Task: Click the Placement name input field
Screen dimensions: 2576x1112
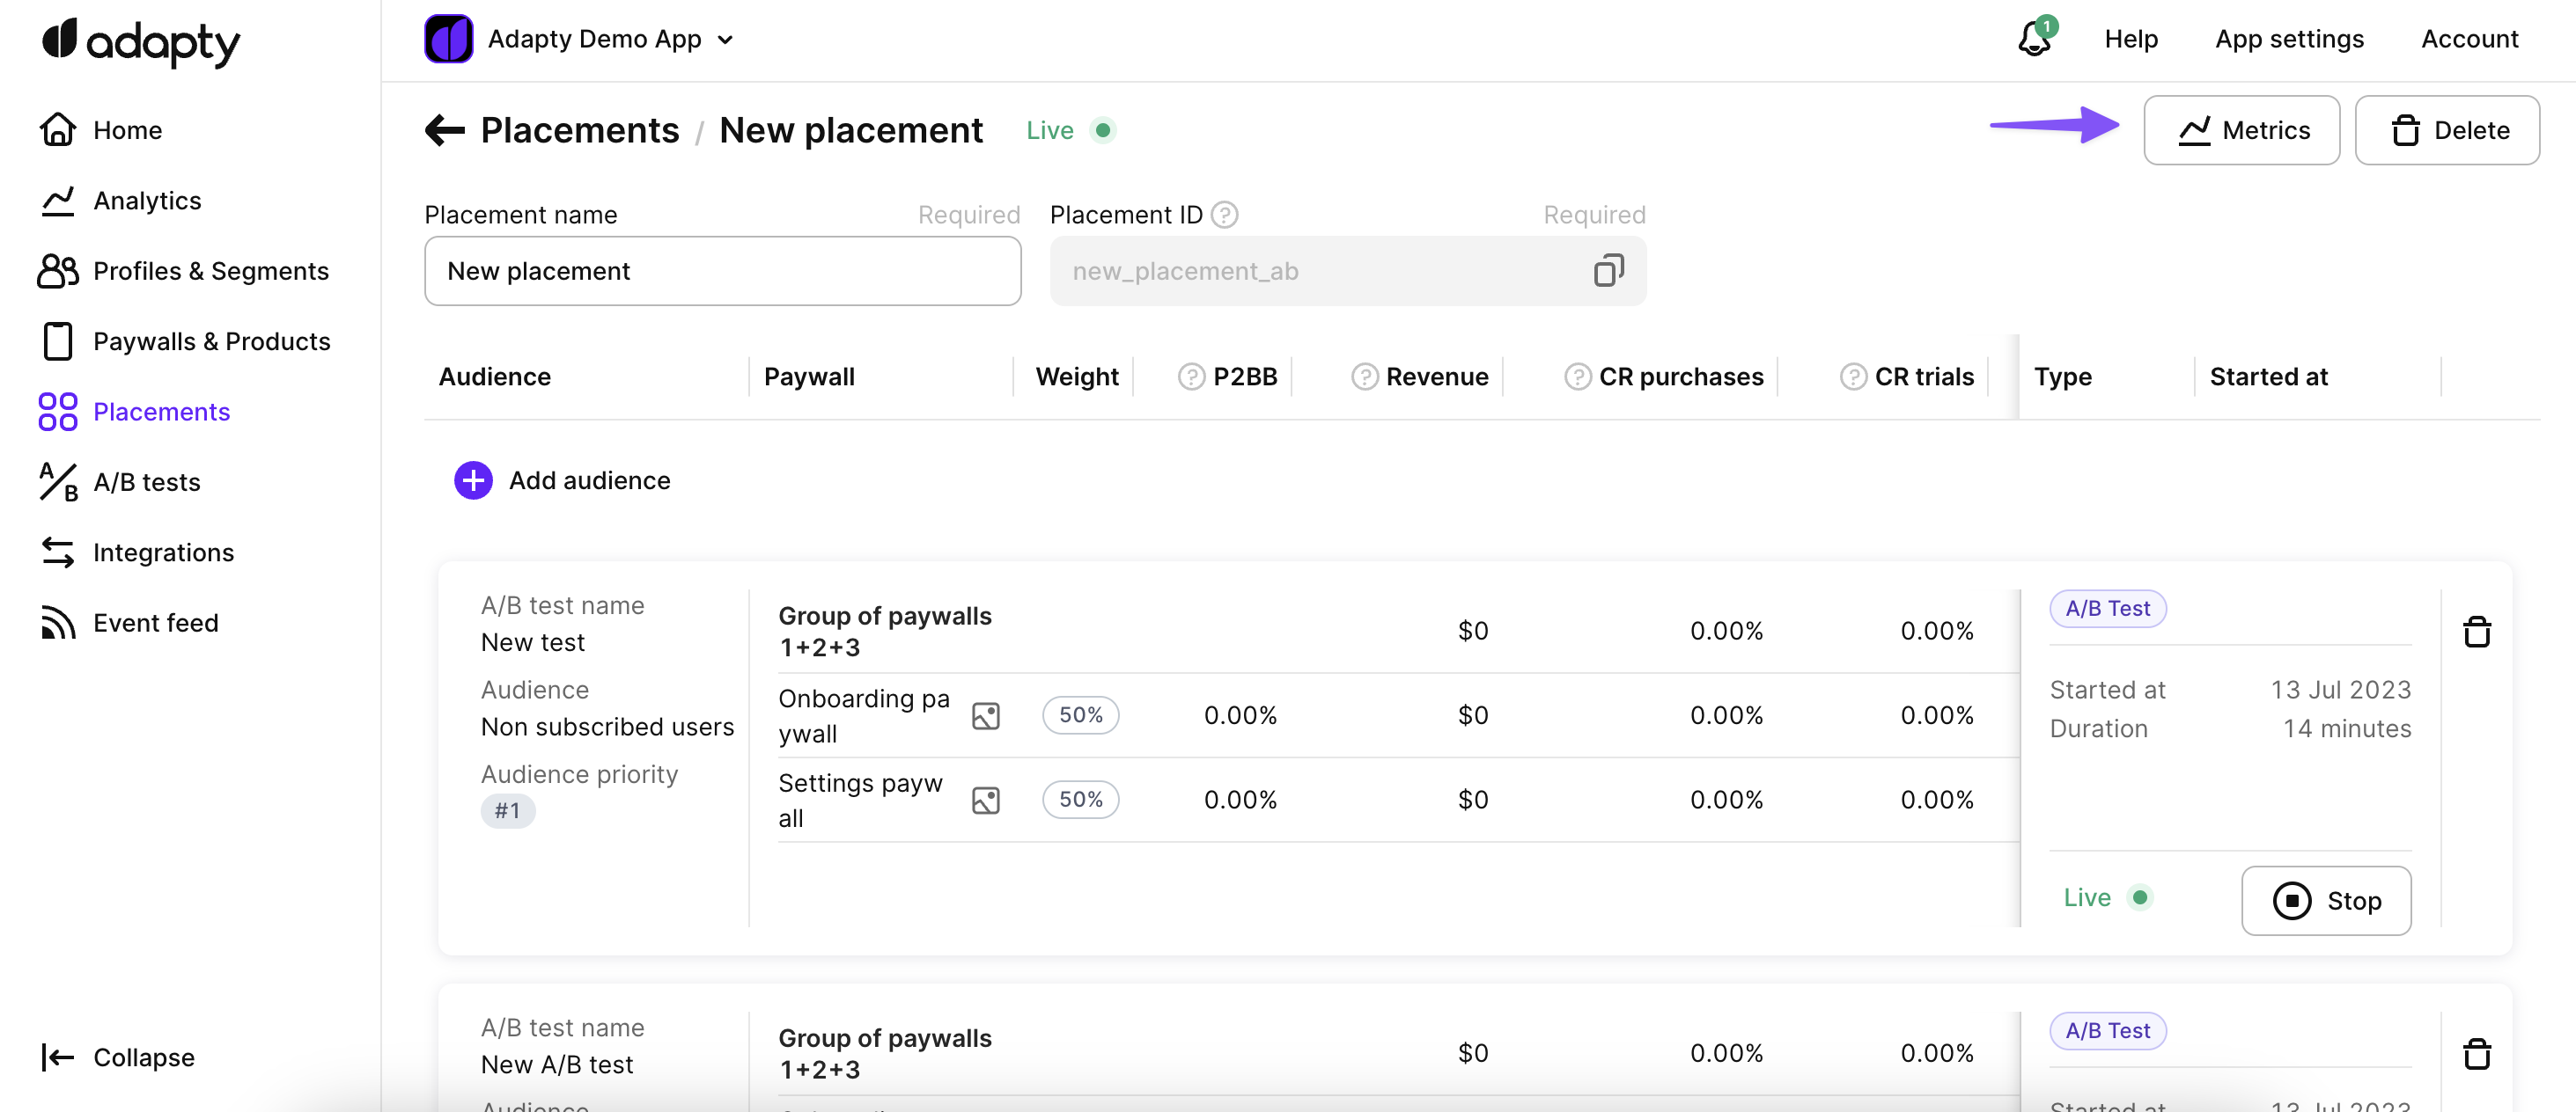Action: coord(722,271)
